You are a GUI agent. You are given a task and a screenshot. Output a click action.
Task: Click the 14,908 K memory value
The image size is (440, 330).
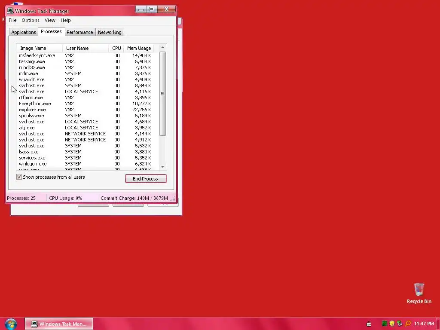coord(142,55)
